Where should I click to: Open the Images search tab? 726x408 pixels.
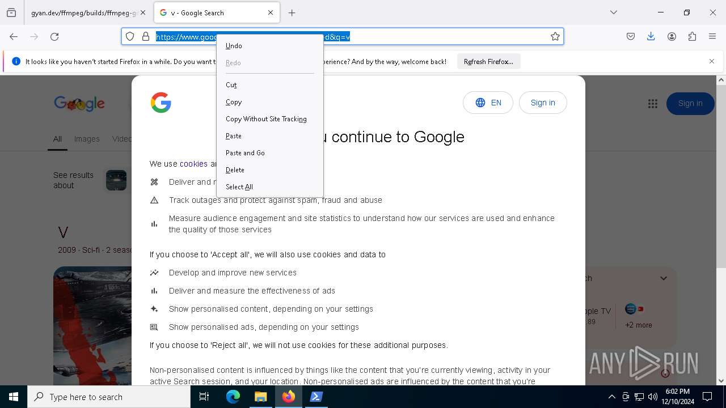pos(87,139)
